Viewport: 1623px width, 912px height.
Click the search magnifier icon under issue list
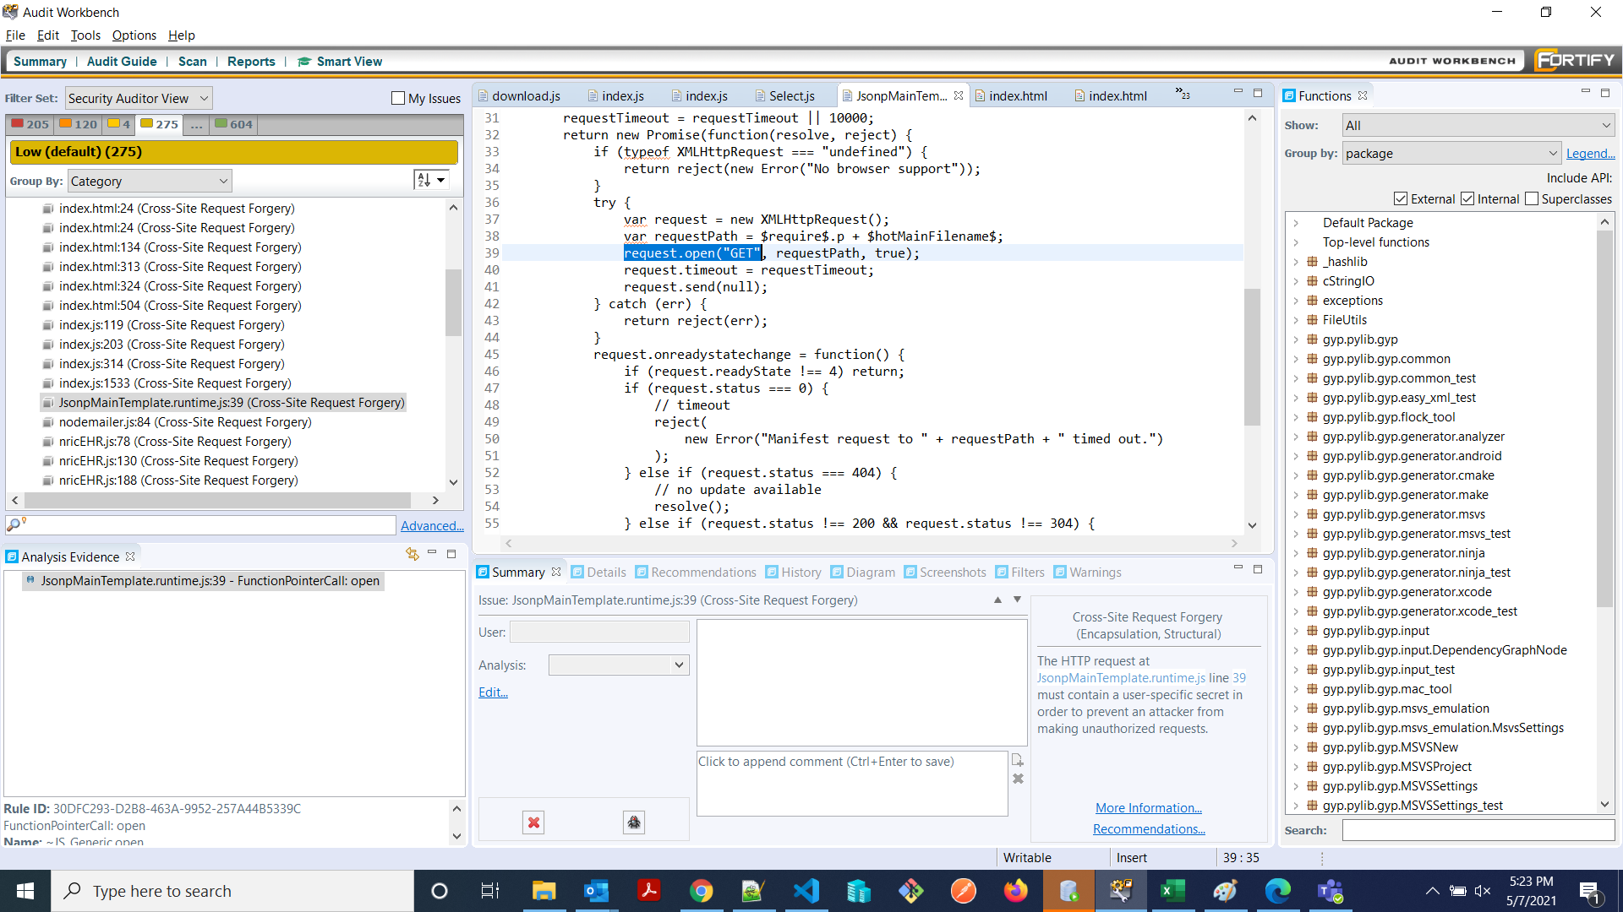coord(14,524)
